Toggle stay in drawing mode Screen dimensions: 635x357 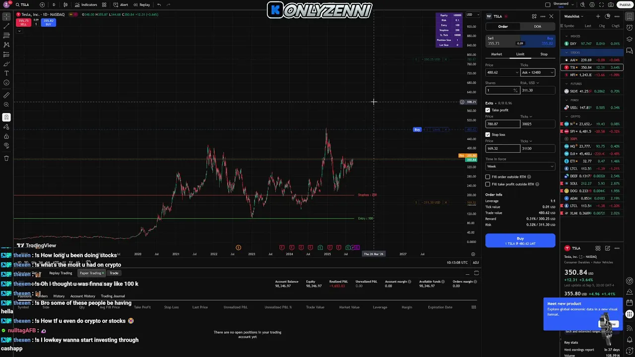[6, 127]
